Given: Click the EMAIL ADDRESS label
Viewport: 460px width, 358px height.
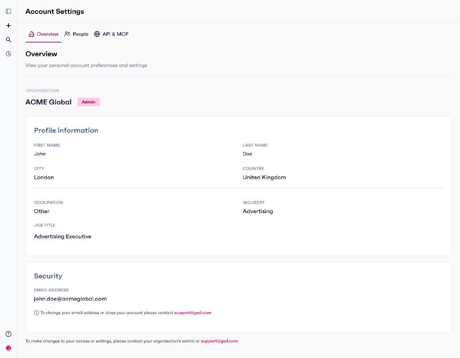Looking at the screenshot, I should tap(51, 290).
